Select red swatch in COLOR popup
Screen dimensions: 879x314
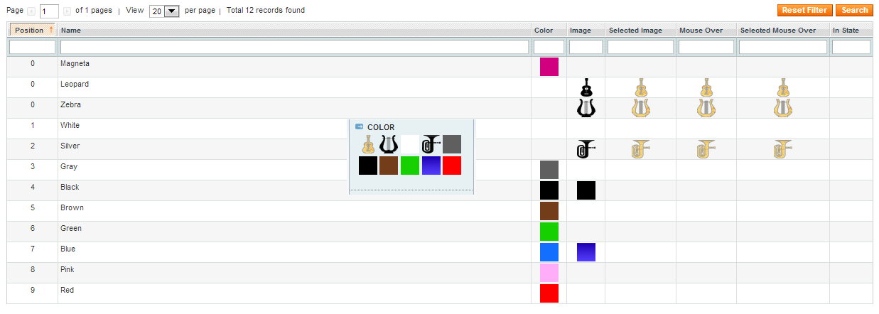452,166
